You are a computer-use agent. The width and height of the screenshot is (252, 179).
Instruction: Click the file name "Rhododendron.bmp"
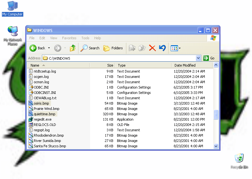(49, 135)
